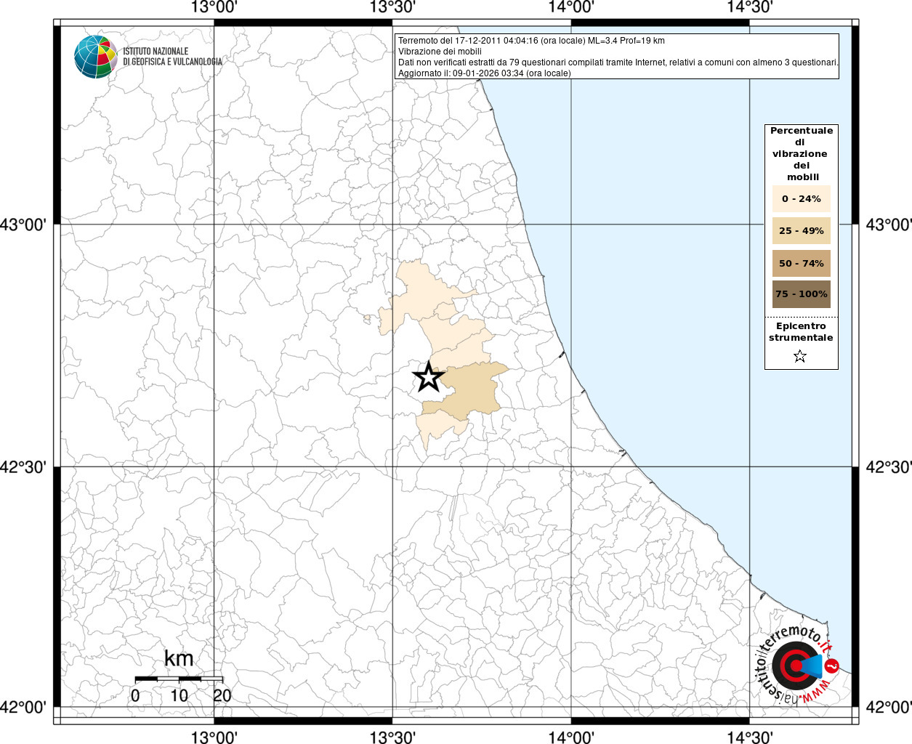Screen dimensions: 912x744
Task: Click the 'Percentuale di vibrazione dei mobili' legend title
Action: (x=801, y=153)
